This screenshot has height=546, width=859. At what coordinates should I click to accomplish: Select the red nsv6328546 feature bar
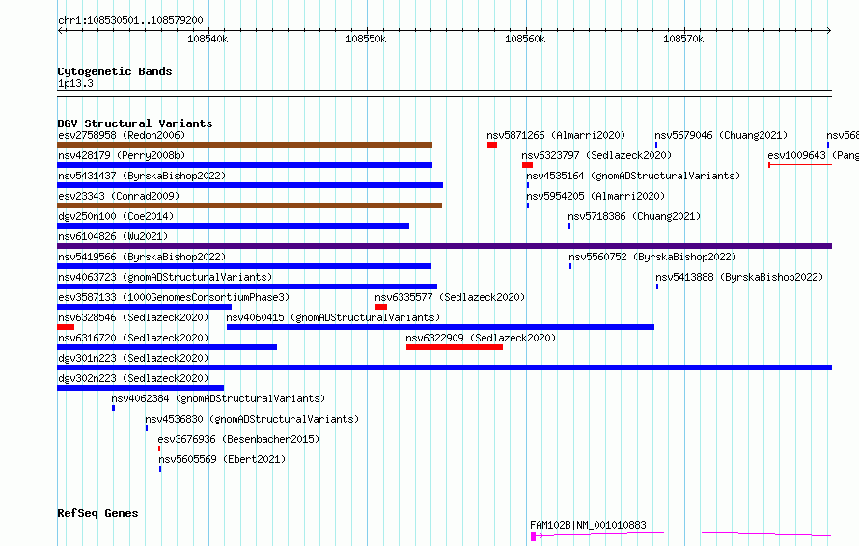pos(66,327)
